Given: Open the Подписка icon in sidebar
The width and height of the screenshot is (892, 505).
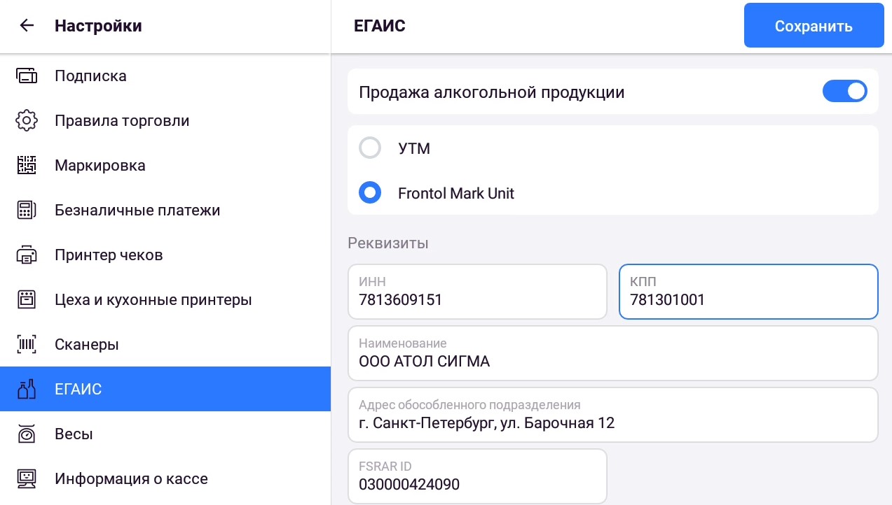Looking at the screenshot, I should click(27, 76).
